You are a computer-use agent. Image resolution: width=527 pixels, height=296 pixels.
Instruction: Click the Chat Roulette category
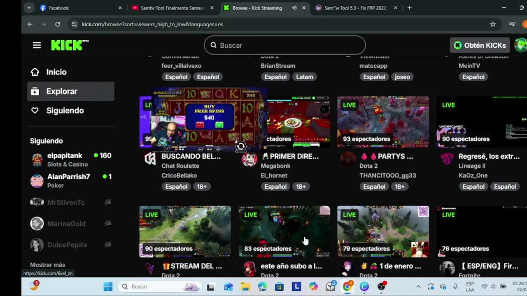coord(180,166)
